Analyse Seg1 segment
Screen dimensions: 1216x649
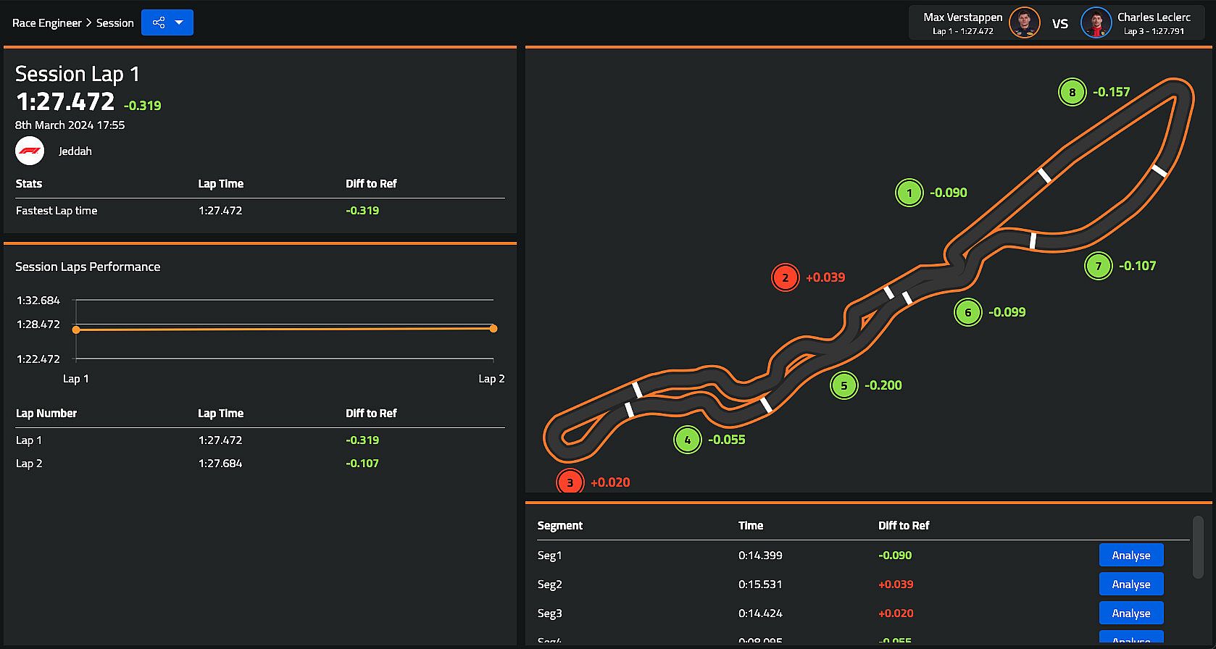coord(1130,556)
